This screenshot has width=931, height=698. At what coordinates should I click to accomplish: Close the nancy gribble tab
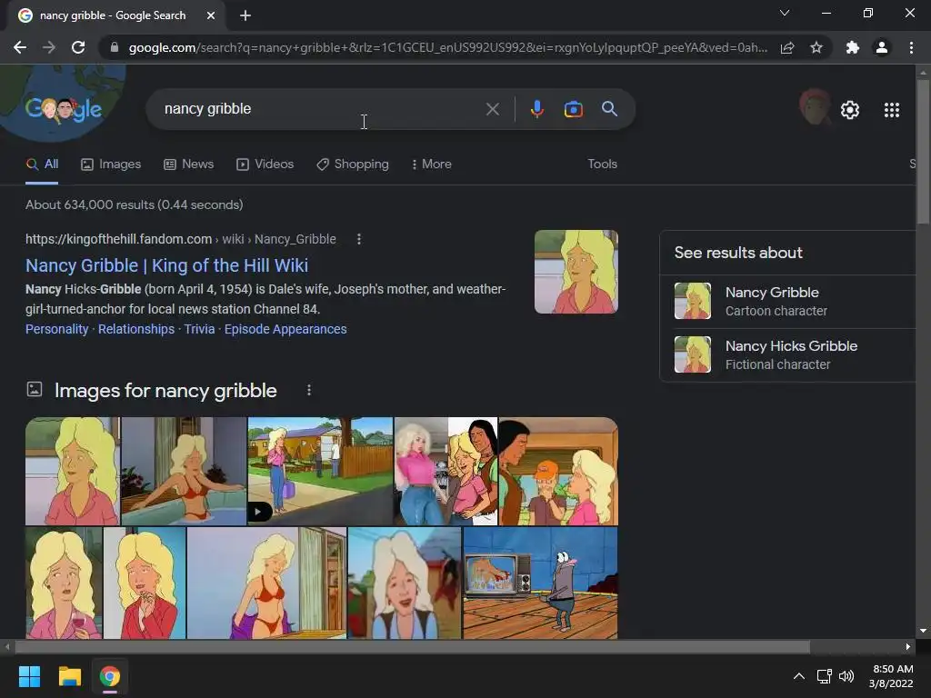pyautogui.click(x=211, y=15)
